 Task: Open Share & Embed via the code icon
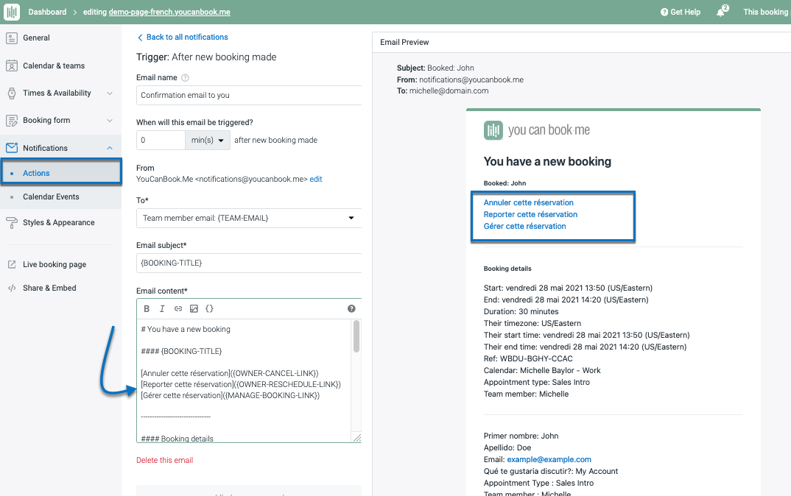click(13, 288)
